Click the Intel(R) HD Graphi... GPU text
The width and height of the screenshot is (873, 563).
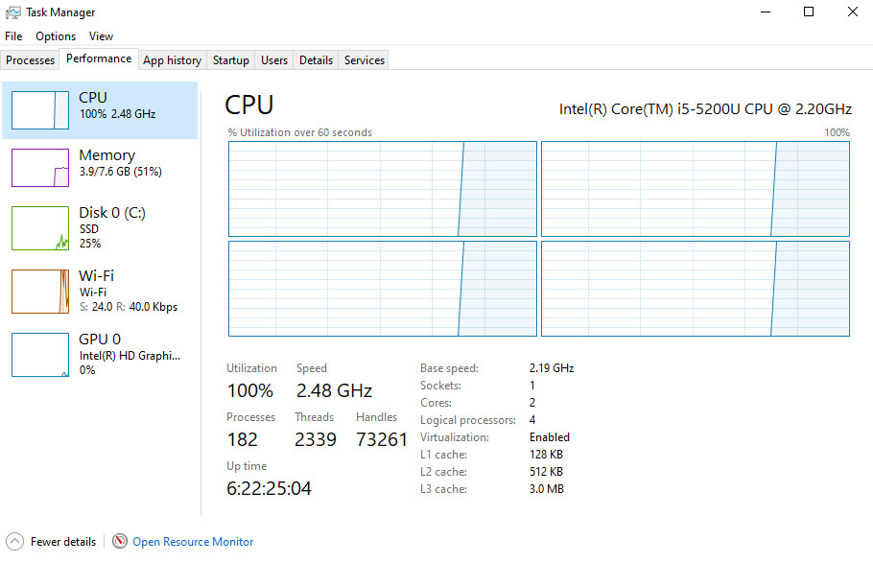(x=130, y=355)
